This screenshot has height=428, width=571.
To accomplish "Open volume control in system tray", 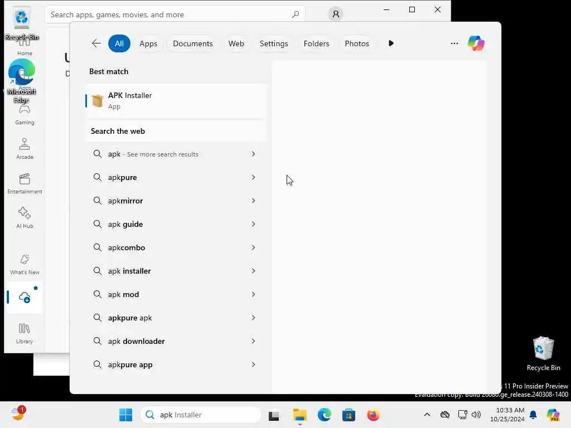I will [x=476, y=415].
